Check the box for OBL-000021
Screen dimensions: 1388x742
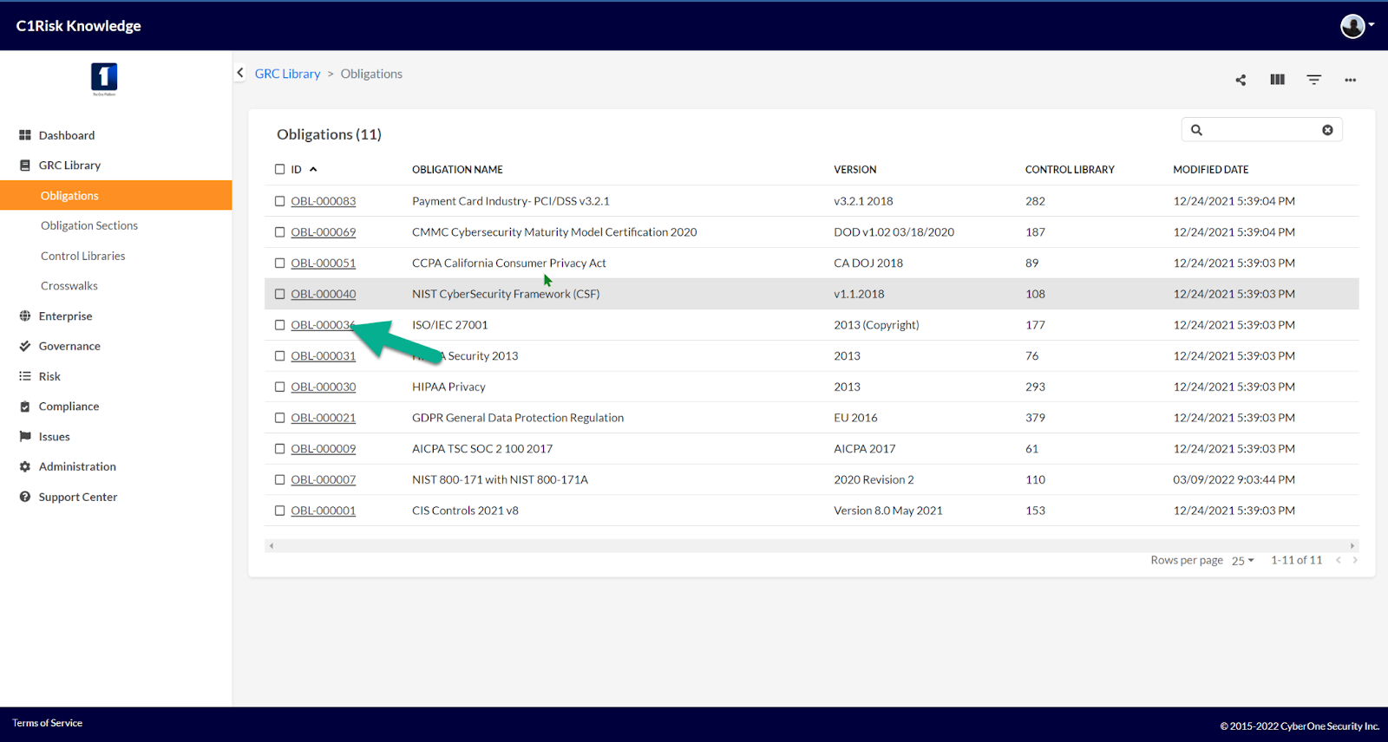point(279,418)
